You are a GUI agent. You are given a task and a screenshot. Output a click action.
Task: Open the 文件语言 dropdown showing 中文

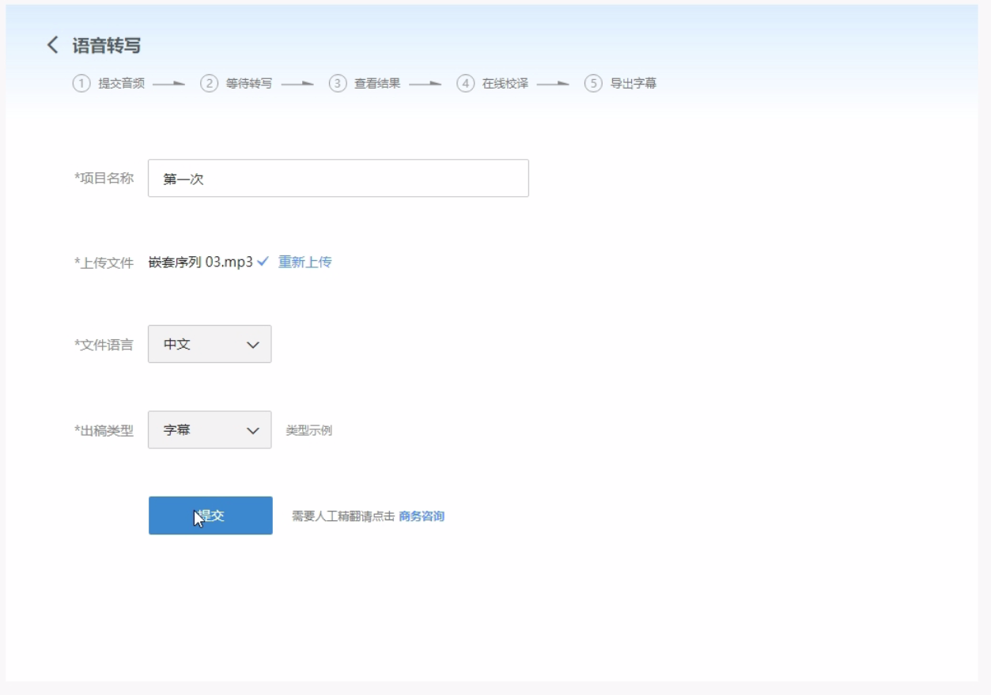click(x=210, y=345)
